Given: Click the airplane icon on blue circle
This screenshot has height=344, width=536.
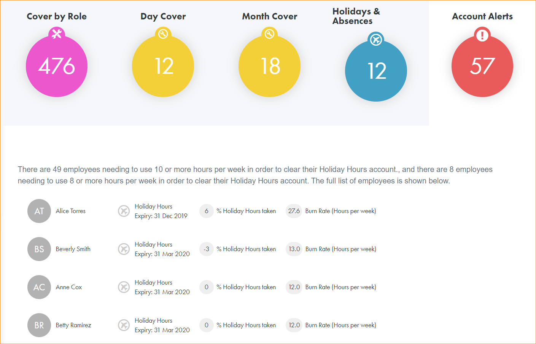Looking at the screenshot, I should pos(376,39).
